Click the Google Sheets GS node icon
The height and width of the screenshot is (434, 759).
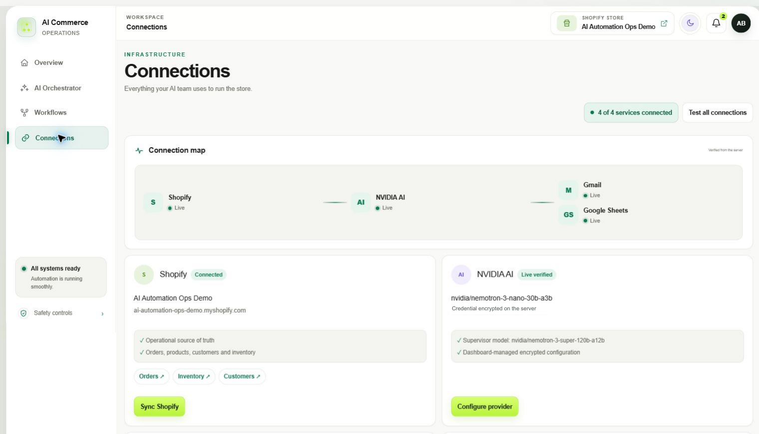point(568,215)
